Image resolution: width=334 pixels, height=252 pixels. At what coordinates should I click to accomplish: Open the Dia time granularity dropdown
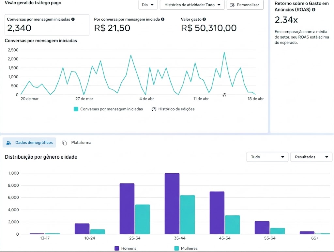[x=148, y=5]
